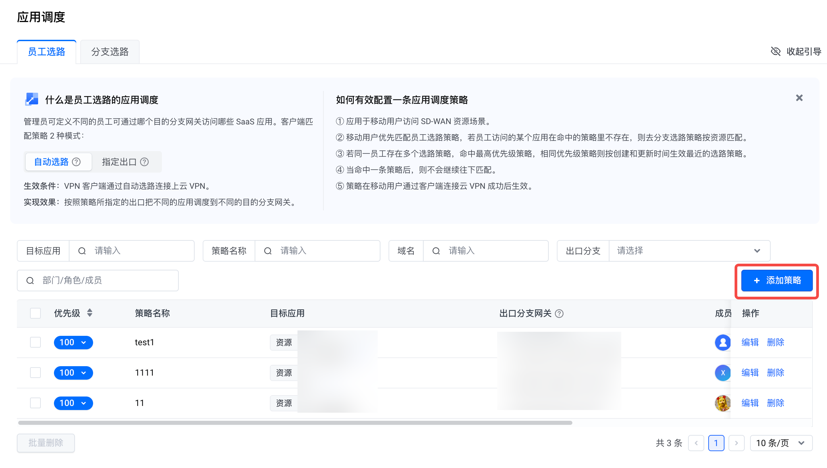Switch to the 分支选路 tab
This screenshot has height=468, width=827.
point(110,52)
